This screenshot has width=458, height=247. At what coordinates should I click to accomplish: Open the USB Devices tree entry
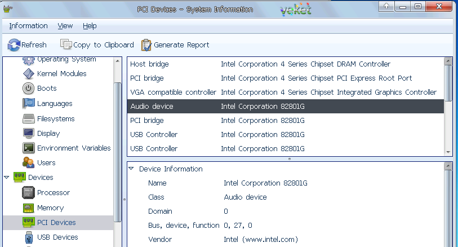[57, 237]
